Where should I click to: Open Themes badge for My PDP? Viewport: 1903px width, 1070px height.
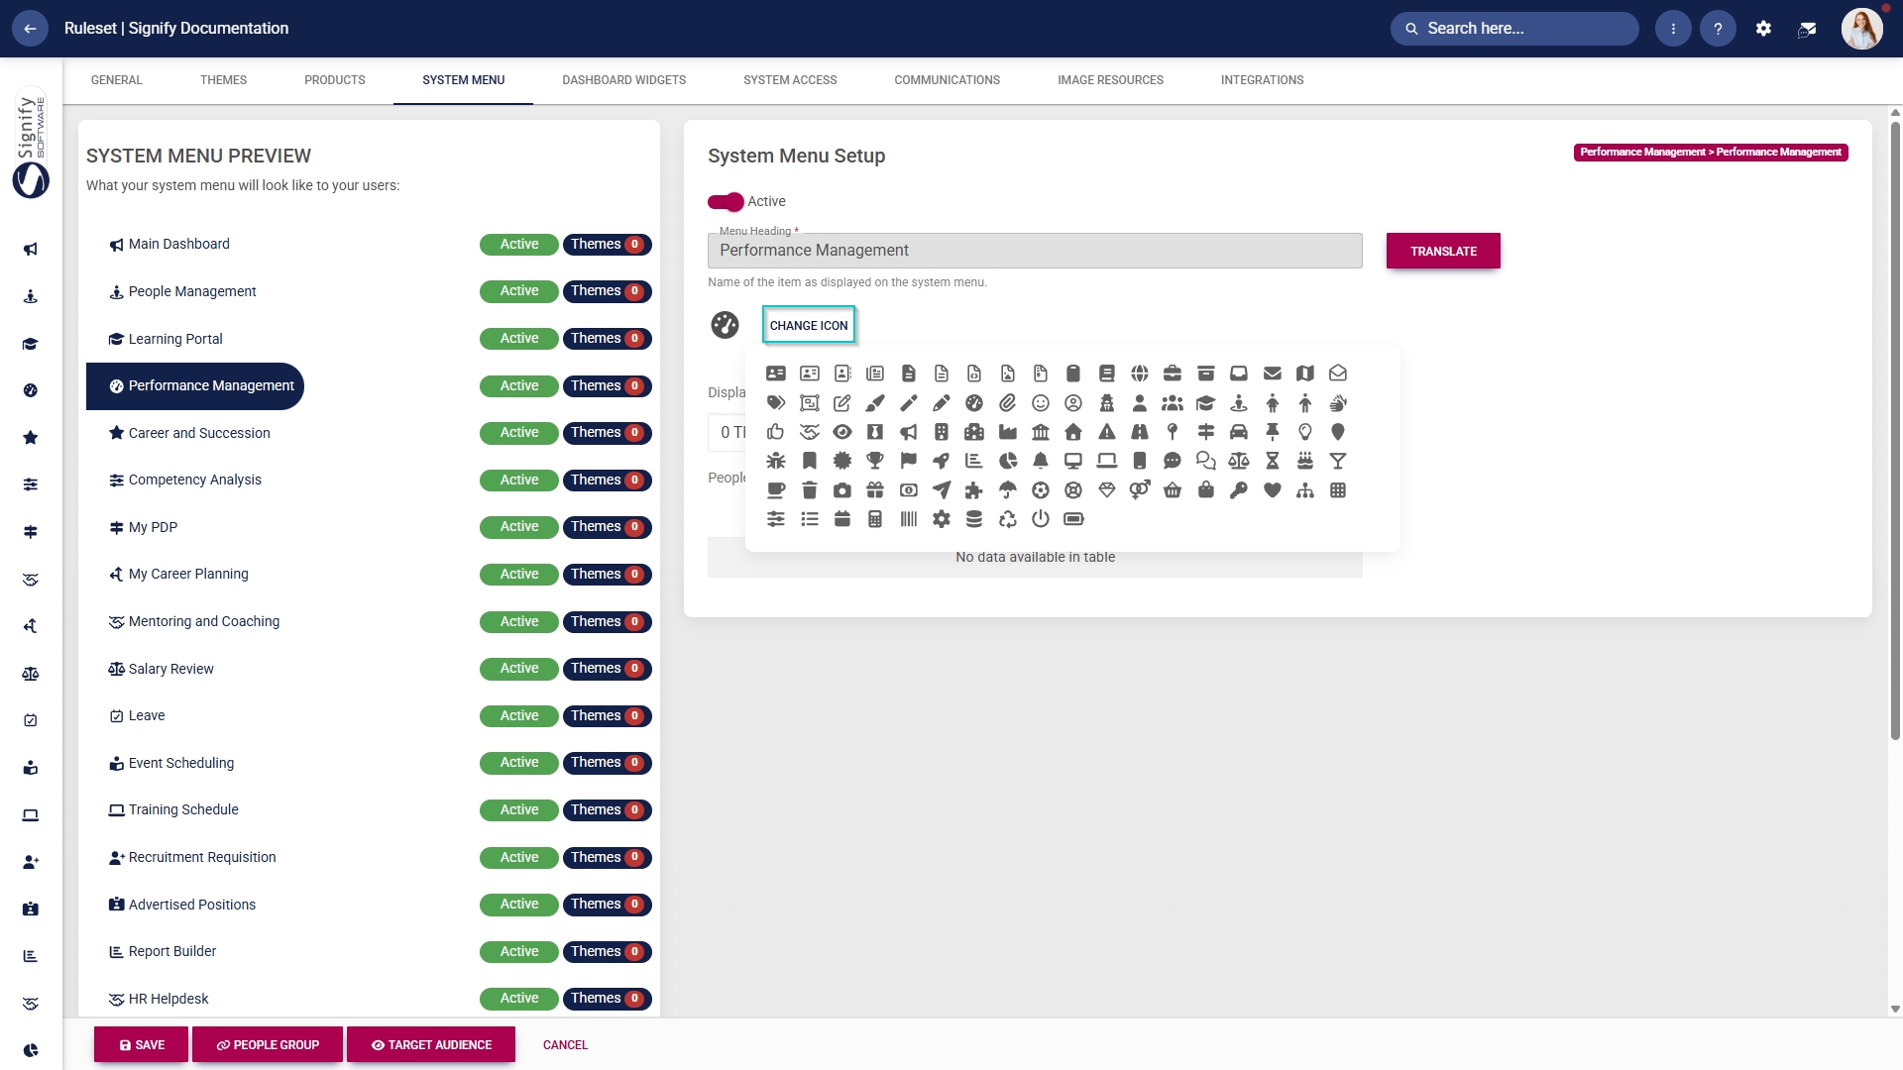608,527
